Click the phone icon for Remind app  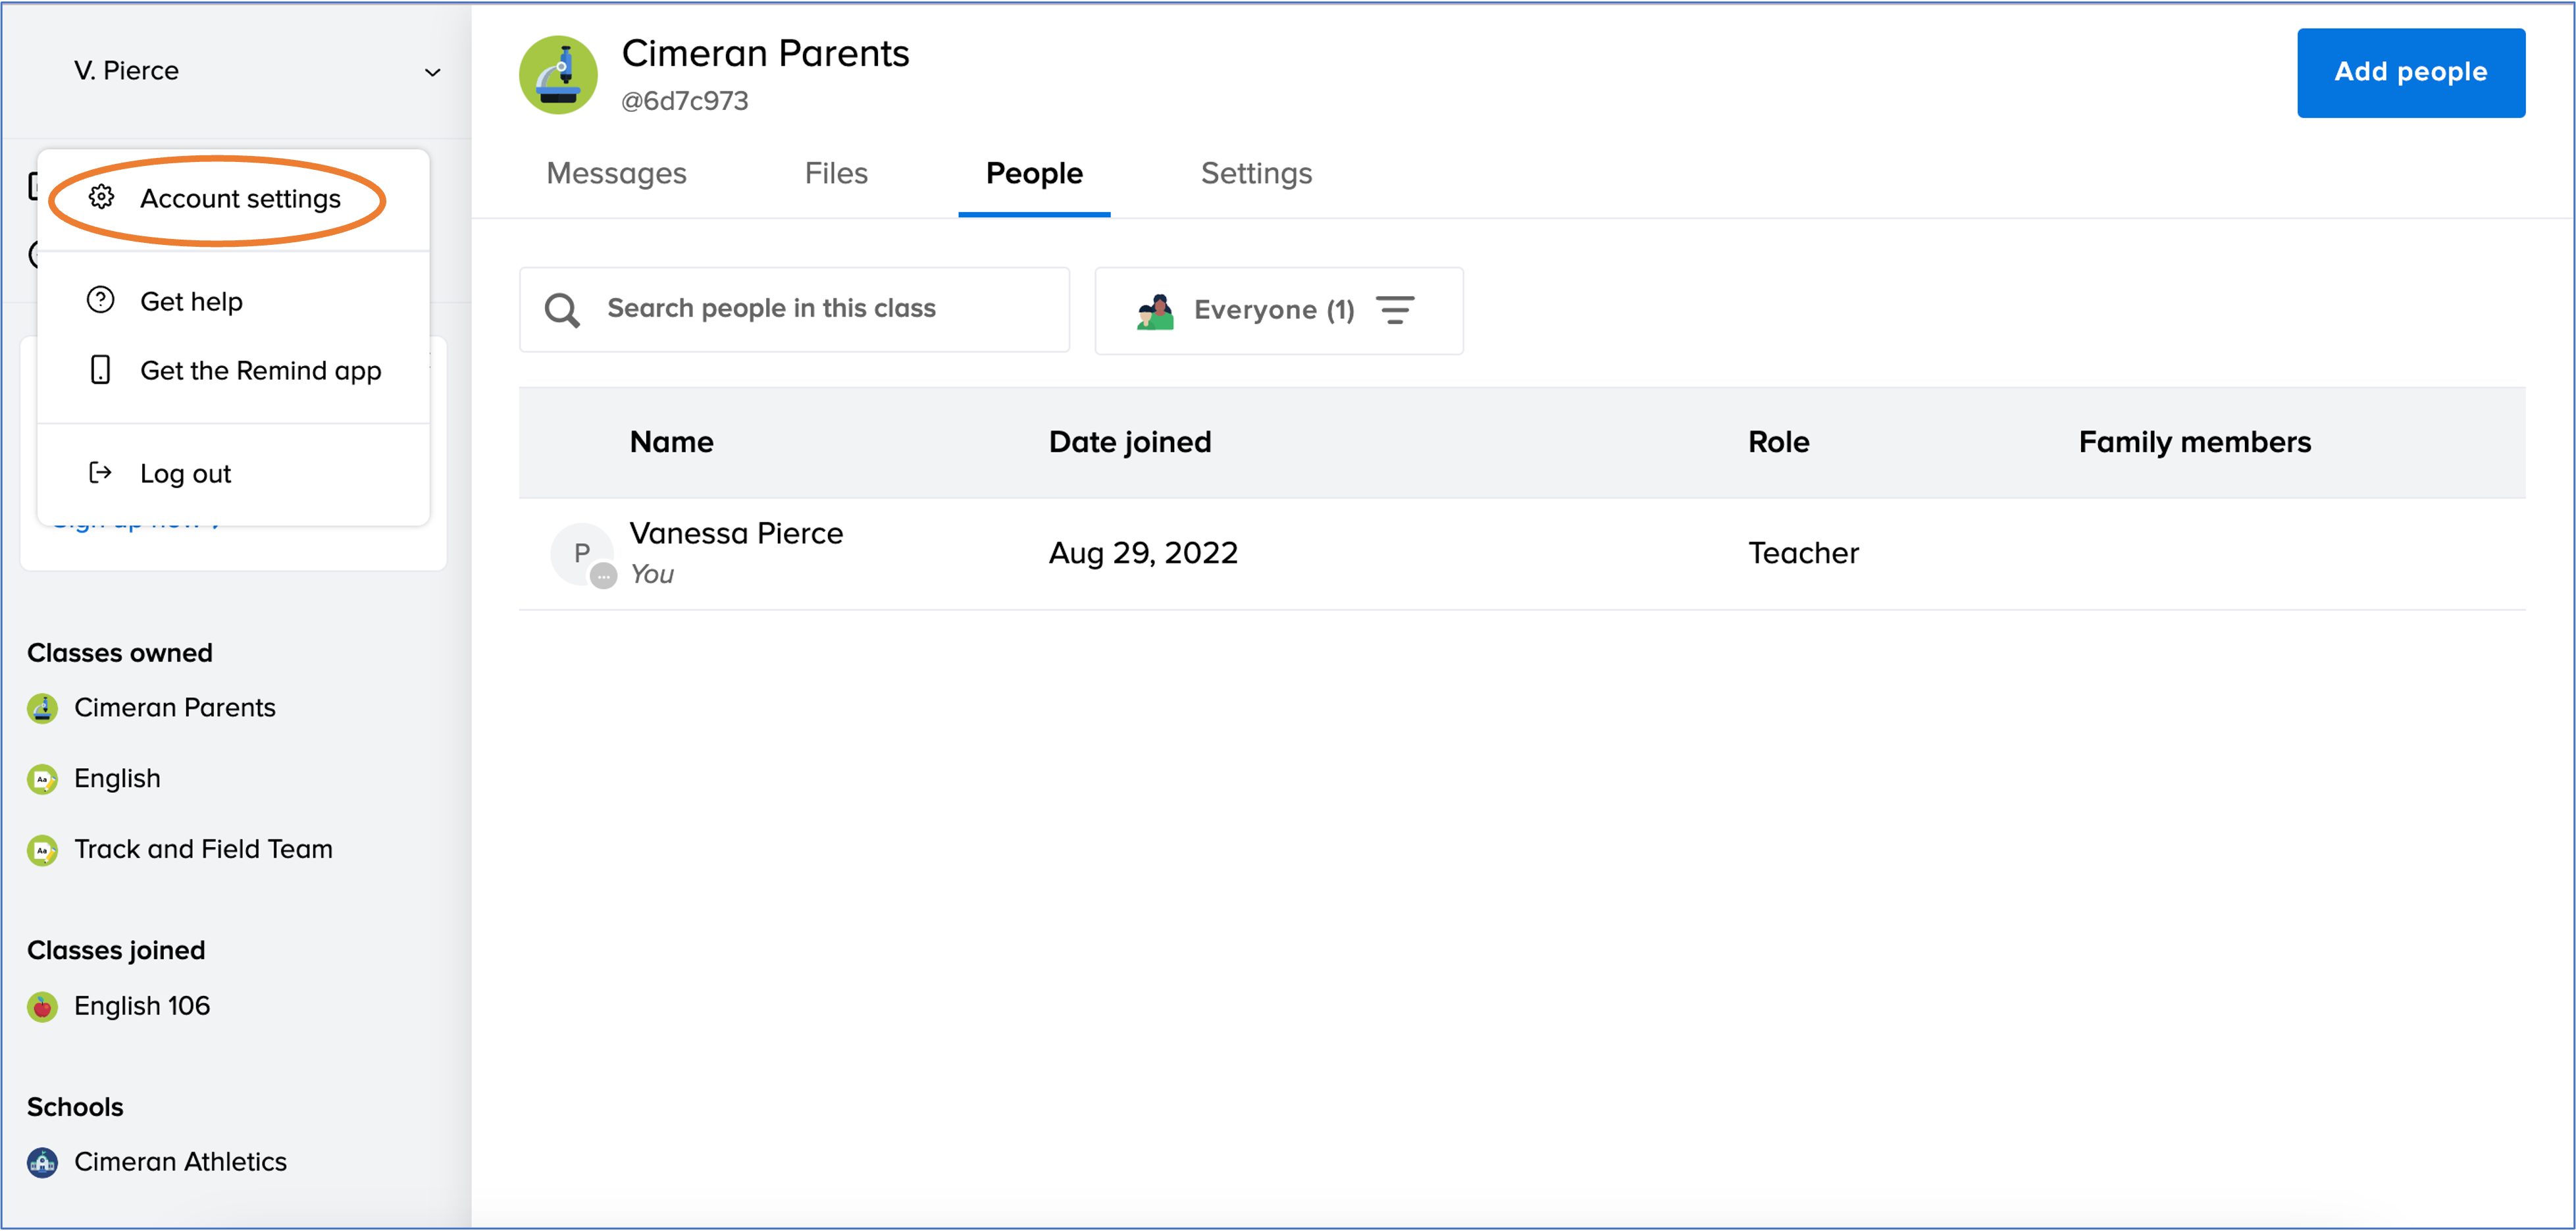tap(100, 370)
